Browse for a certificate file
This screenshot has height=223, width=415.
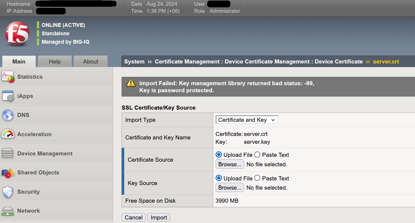pos(229,164)
